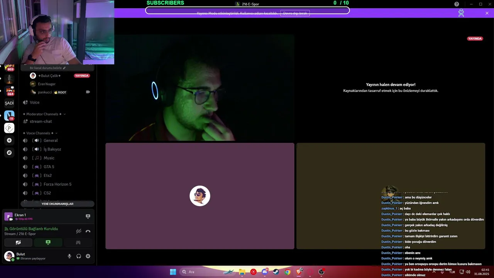Open the server with the 364 badge
Screen dimensions: 494x278
coord(9,91)
